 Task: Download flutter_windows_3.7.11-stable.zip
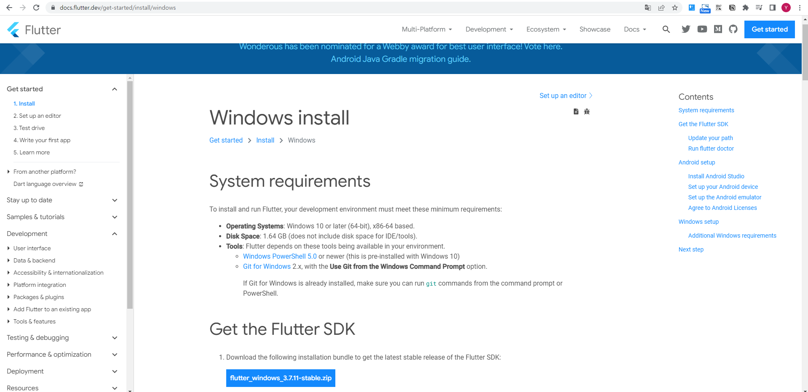281,378
